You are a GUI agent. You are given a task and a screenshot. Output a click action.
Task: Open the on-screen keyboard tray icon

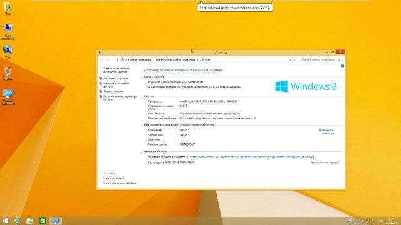[x=351, y=221]
